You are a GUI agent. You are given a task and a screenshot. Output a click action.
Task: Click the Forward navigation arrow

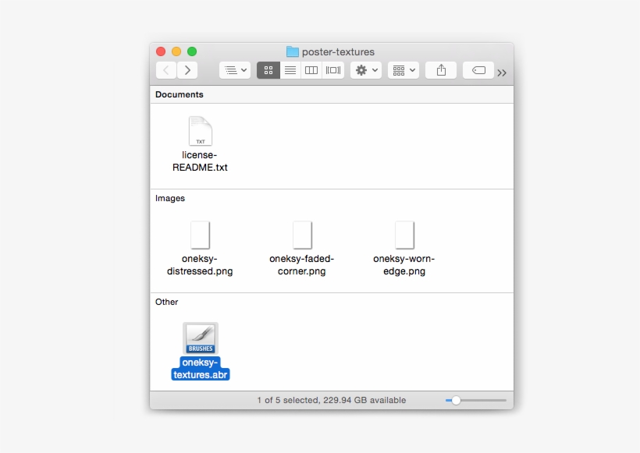187,70
